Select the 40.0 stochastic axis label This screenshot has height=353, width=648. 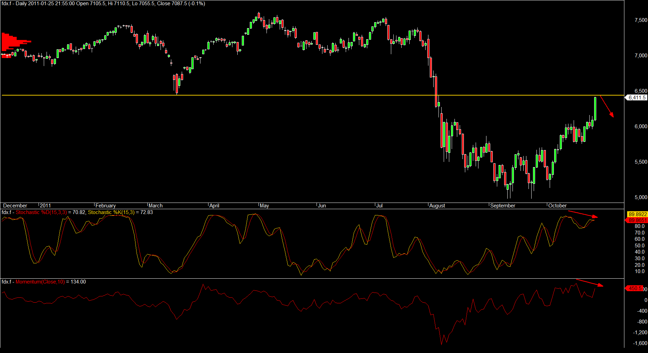click(x=640, y=252)
